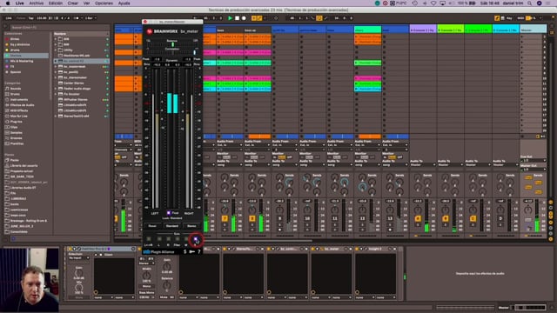Expand the Utility folder in browser
This screenshot has width=557, height=313.
56,50
